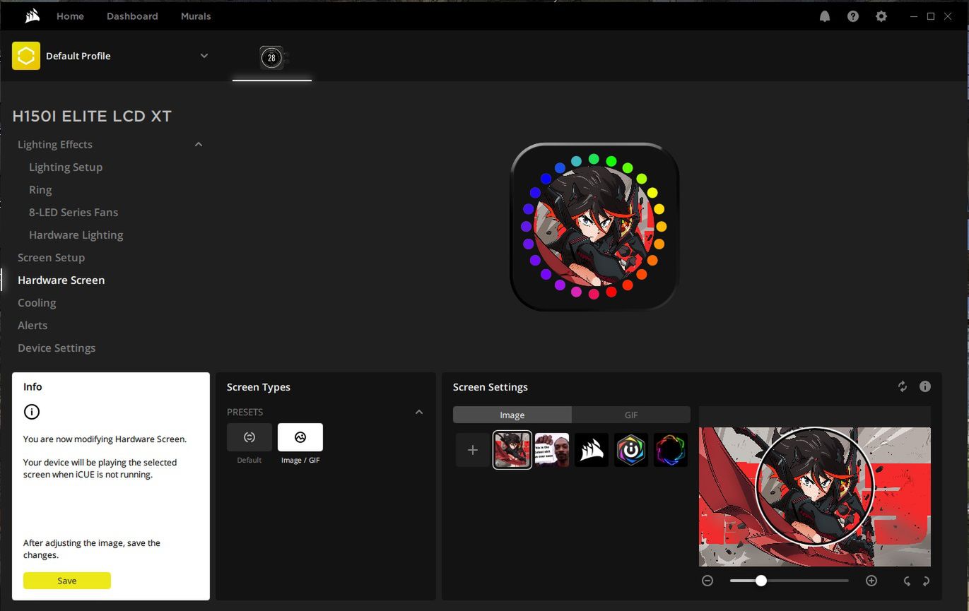The height and width of the screenshot is (611, 969).
Task: Open 8-LED Series Fans settings
Action: (x=74, y=212)
